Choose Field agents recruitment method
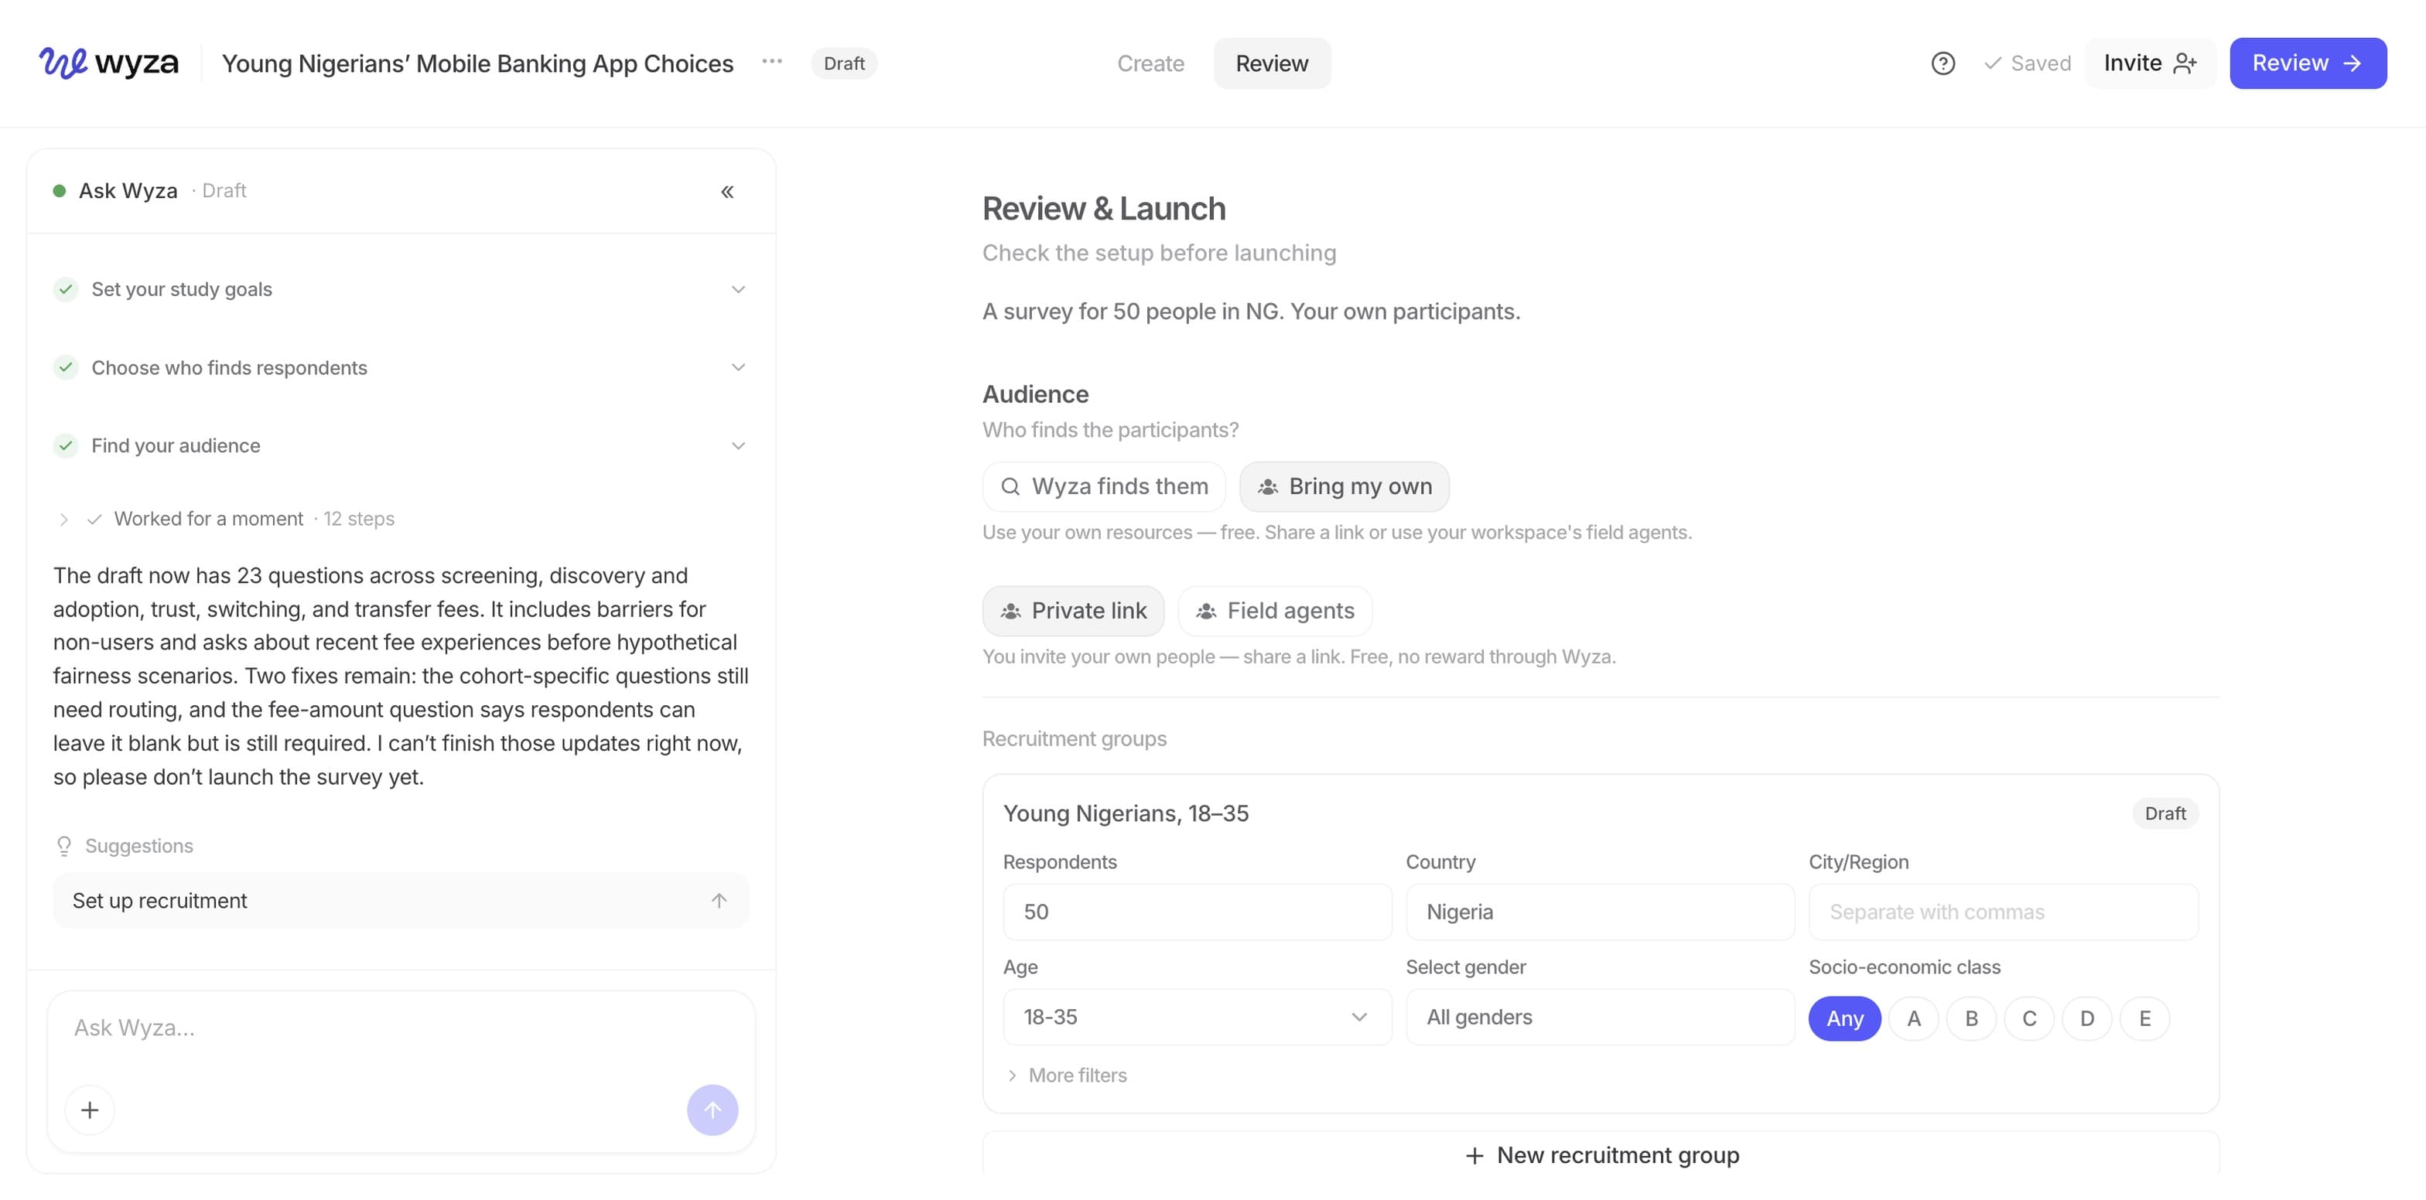This screenshot has height=1200, width=2426. coord(1274,611)
